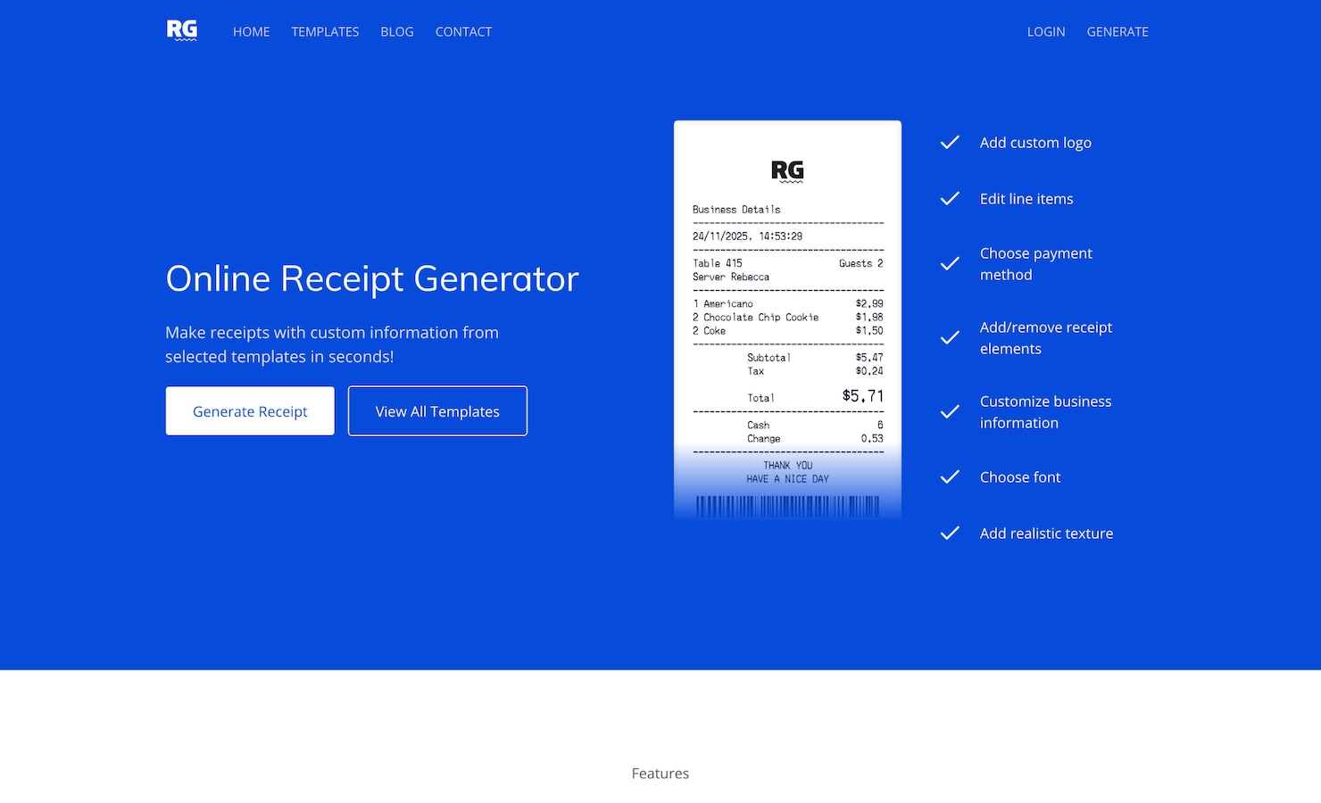
Task: Click the 'Features' heading below the hero
Action: (x=660, y=773)
